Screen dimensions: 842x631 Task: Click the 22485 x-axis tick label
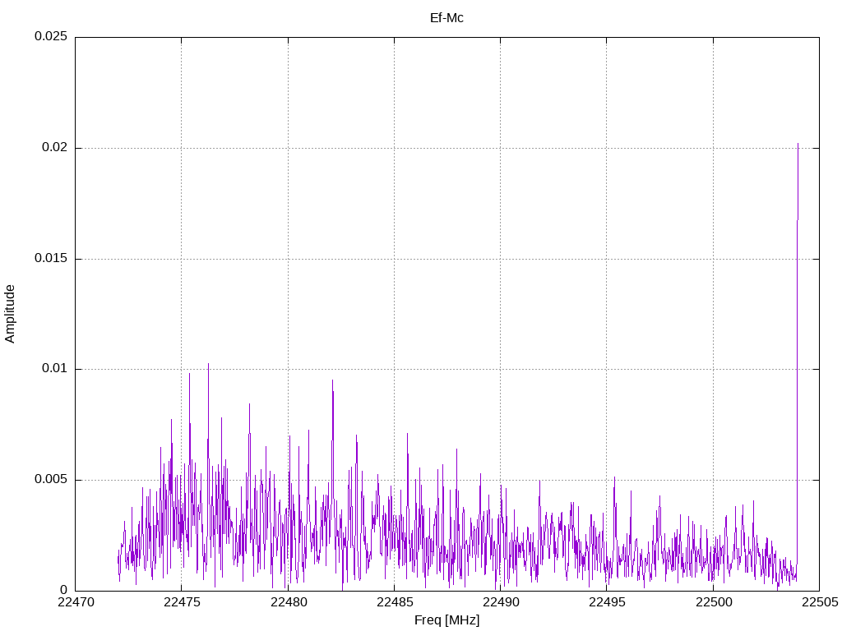point(394,602)
